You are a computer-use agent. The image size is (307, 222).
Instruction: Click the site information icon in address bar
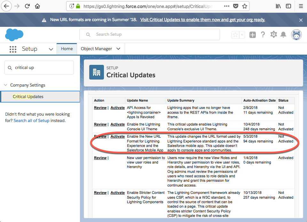pos(72,6)
